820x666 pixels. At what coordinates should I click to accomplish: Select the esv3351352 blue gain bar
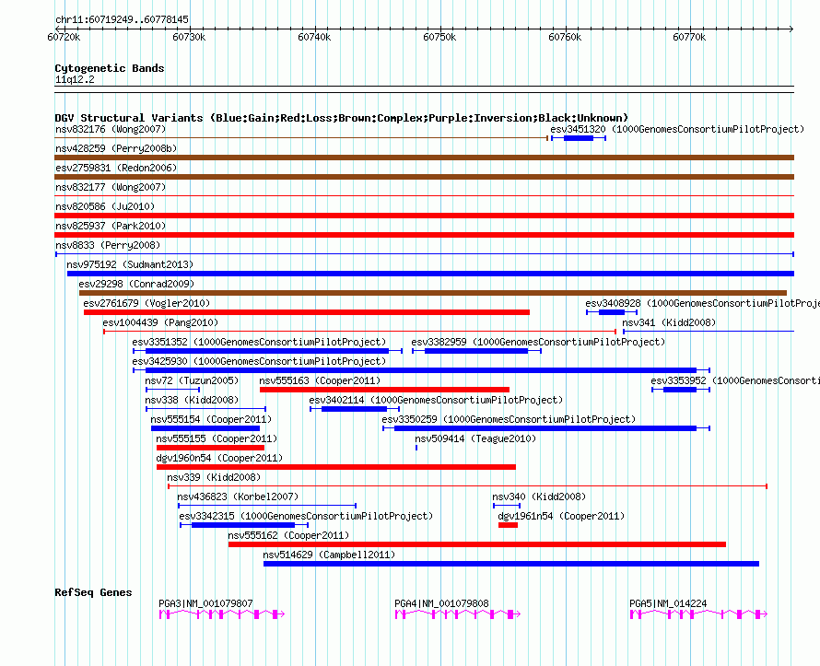click(267, 351)
